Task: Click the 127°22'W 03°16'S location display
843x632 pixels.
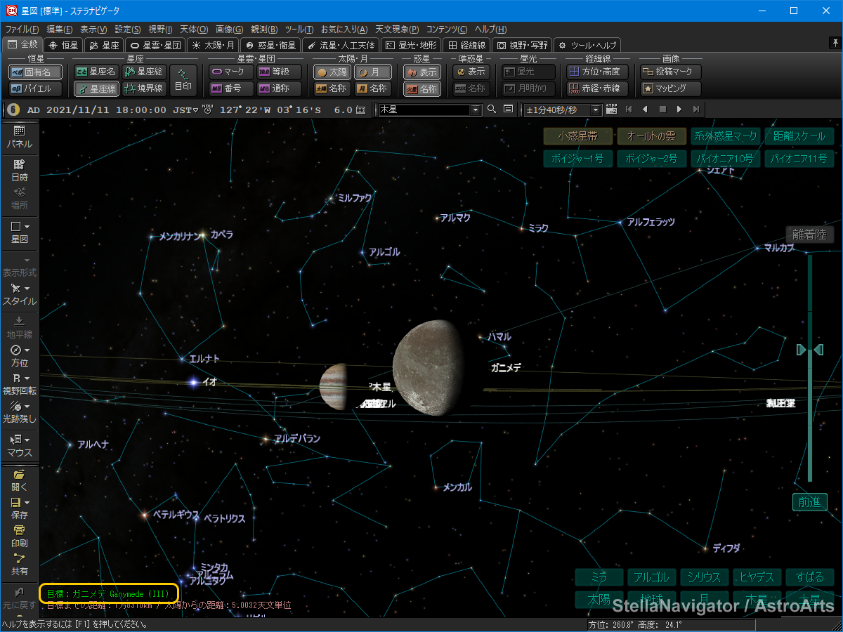Action: [270, 110]
